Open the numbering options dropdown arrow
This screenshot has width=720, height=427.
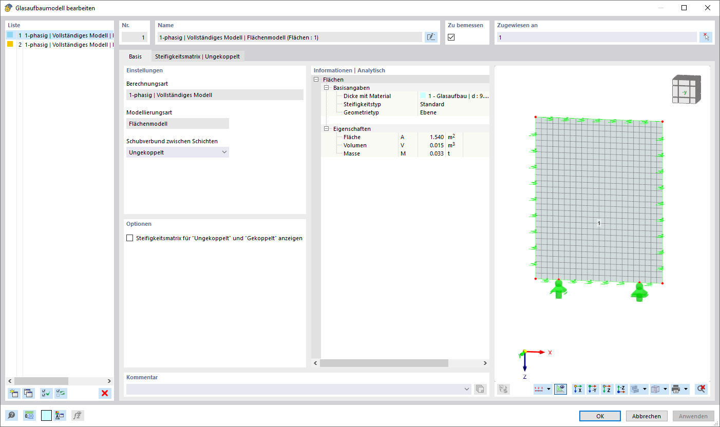tap(548, 389)
